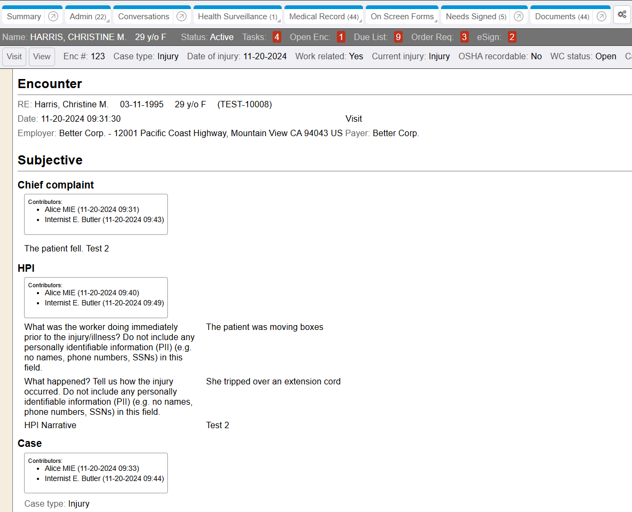The height and width of the screenshot is (512, 632).
Task: Open the On Screen Forms tab menu
Action: [x=402, y=17]
